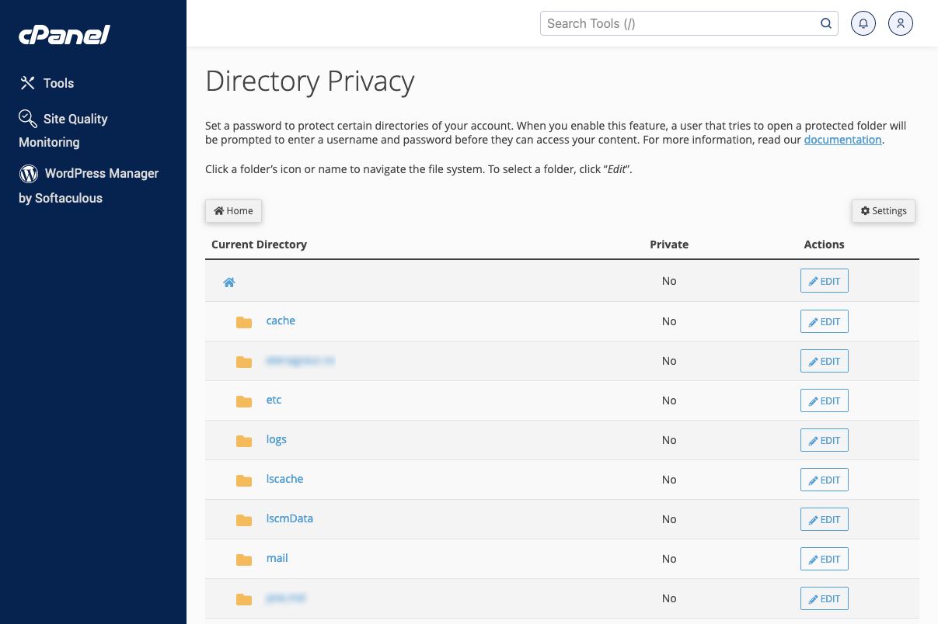Click the lscmData folder icon
This screenshot has width=938, height=624.
point(244,520)
